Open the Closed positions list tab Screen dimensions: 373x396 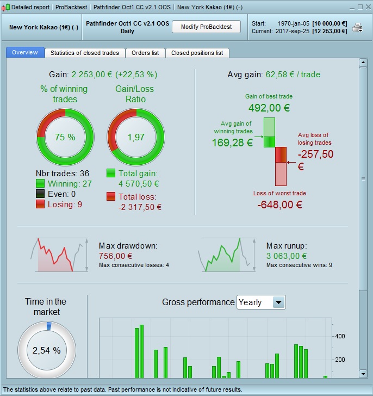pyautogui.click(x=197, y=53)
